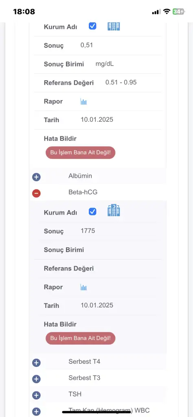Tap the Wi-Fi status icon
The height and width of the screenshot is (417, 193).
pos(167,11)
